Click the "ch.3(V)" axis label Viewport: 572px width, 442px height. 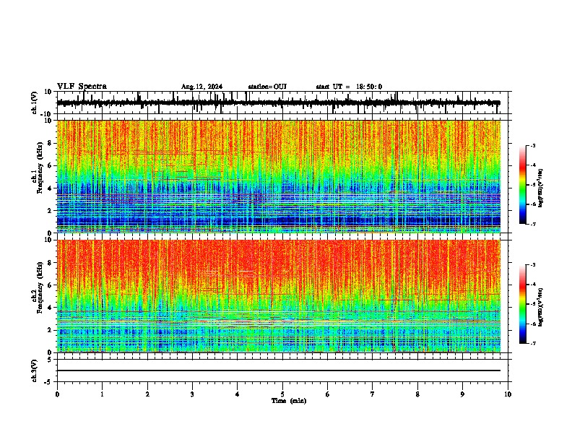point(35,371)
